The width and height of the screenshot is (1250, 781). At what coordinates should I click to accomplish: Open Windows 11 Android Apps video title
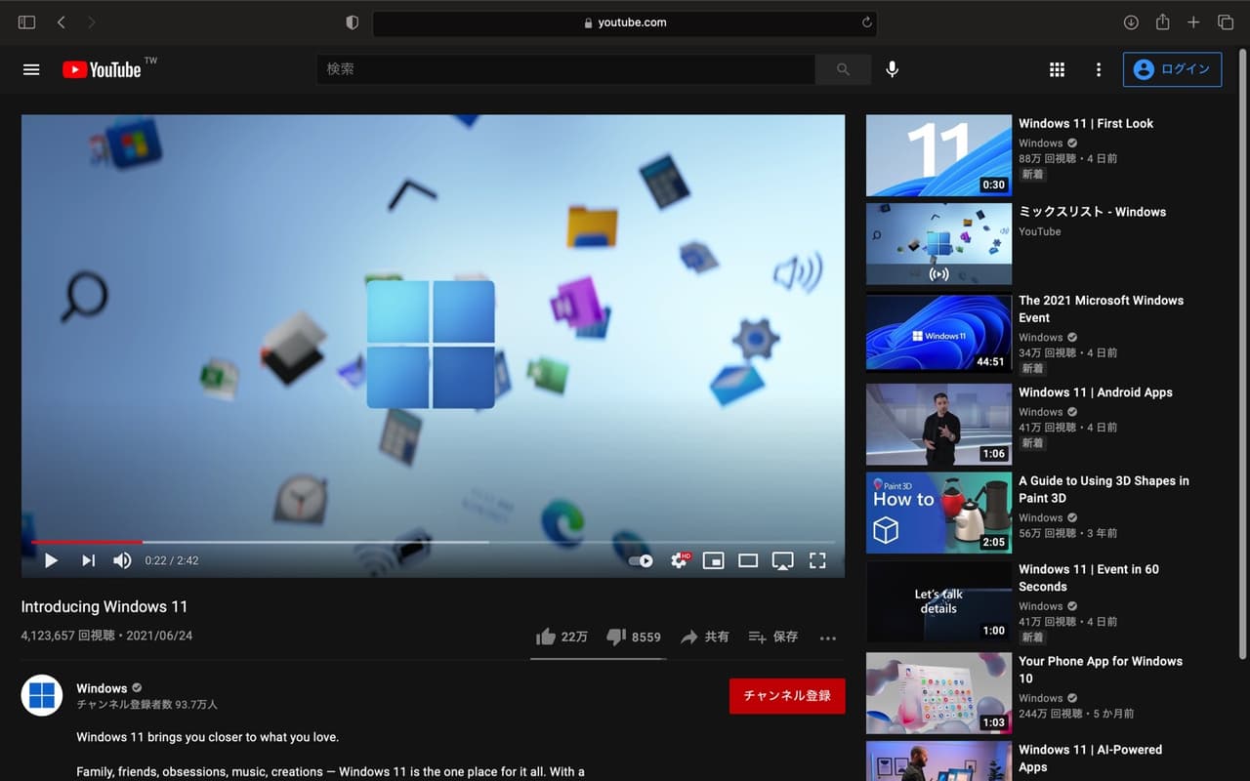pyautogui.click(x=1096, y=392)
